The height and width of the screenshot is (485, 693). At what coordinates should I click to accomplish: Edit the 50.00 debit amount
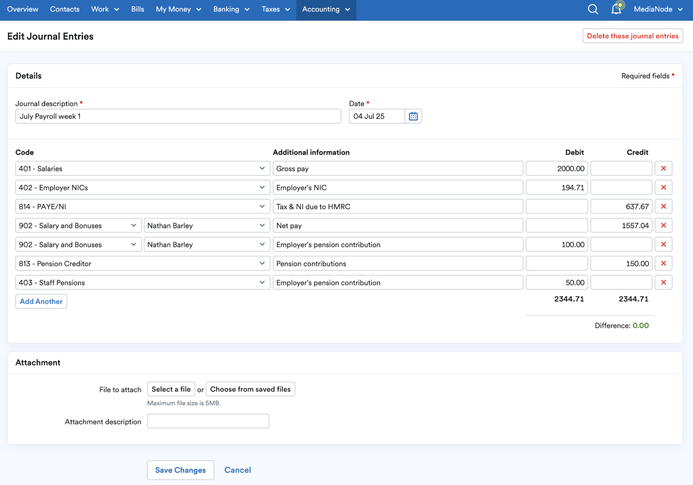(x=557, y=282)
